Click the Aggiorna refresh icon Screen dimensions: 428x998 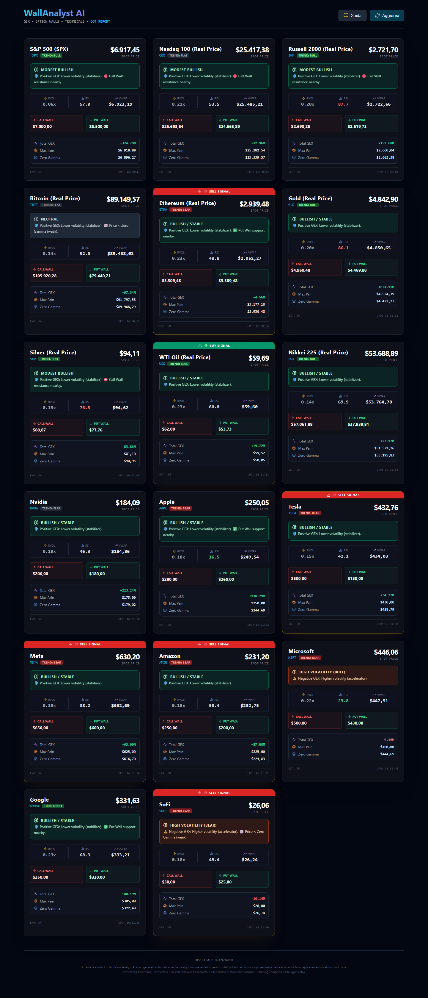(377, 15)
